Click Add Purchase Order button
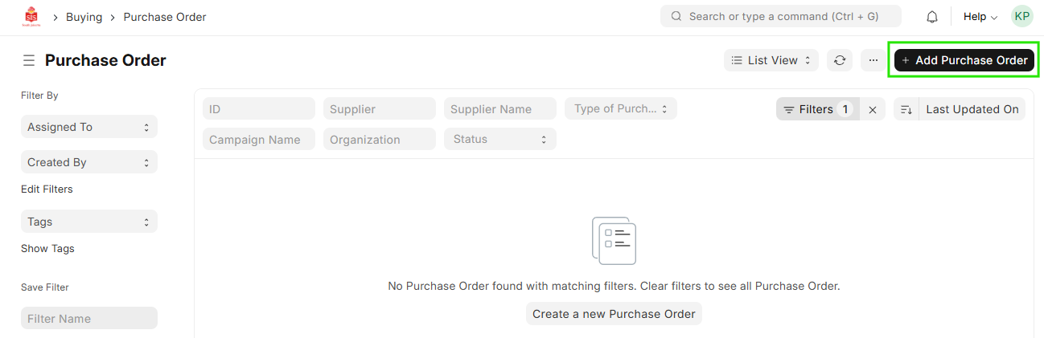 click(964, 60)
